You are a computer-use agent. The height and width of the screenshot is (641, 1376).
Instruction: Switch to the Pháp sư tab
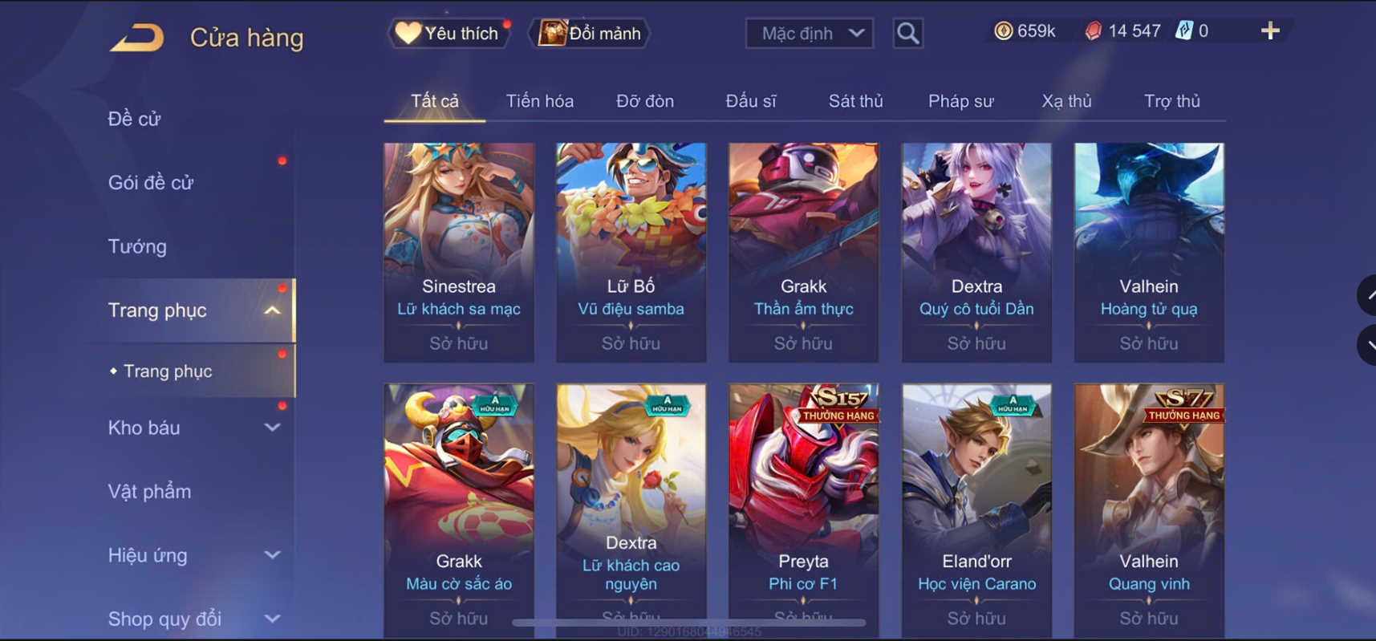pos(960,101)
